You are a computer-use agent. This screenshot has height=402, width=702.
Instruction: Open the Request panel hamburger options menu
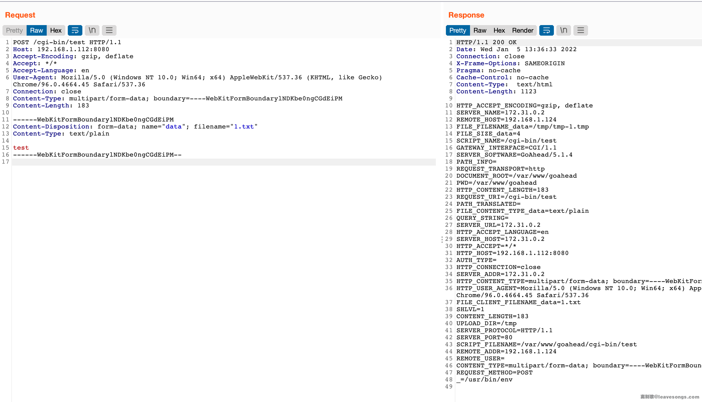point(109,30)
